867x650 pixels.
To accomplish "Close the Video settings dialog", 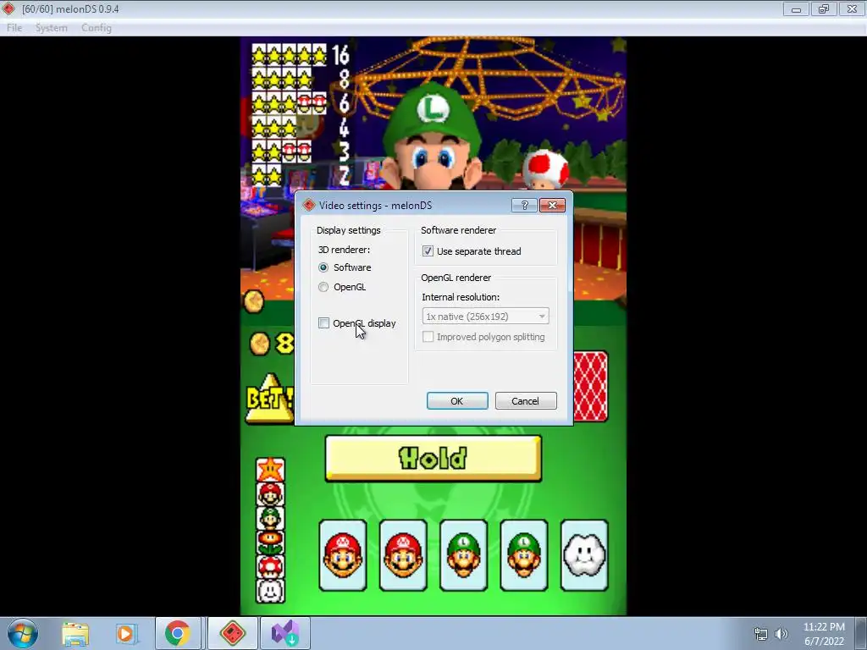I will point(552,205).
